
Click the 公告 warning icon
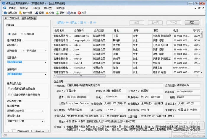point(47,13)
